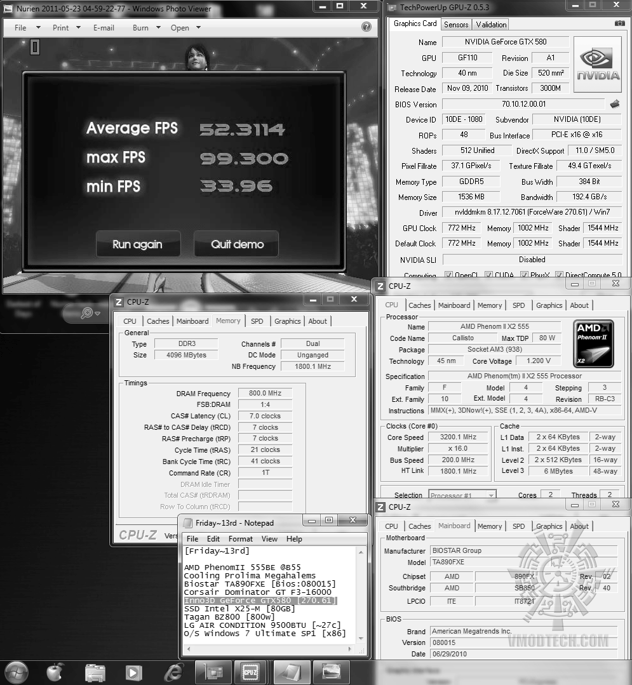Open the Notepad Help menu
Viewport: 632px width, 685px height.
click(x=294, y=538)
